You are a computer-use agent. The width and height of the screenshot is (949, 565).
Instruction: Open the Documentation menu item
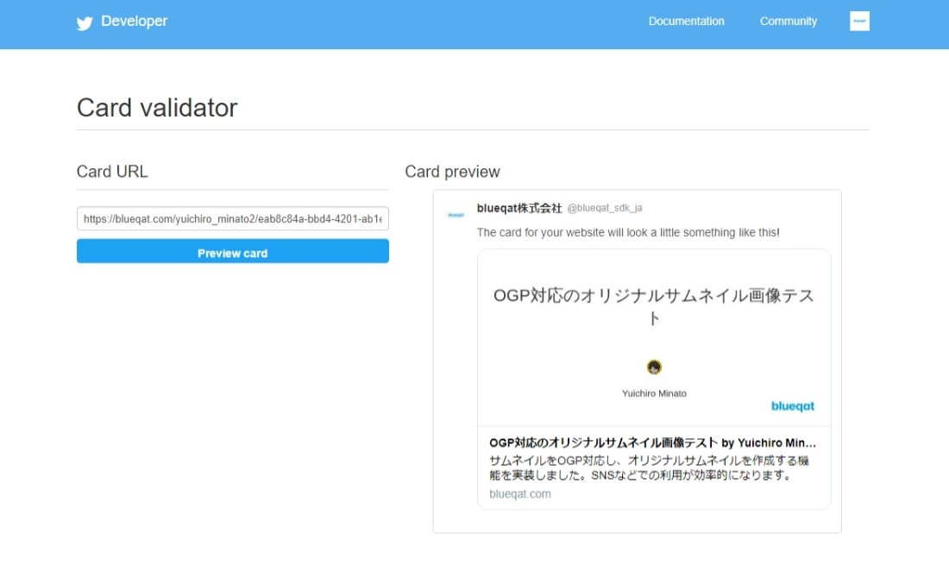coord(687,22)
